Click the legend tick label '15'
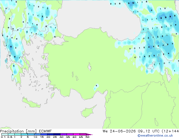 coord(42,137)
